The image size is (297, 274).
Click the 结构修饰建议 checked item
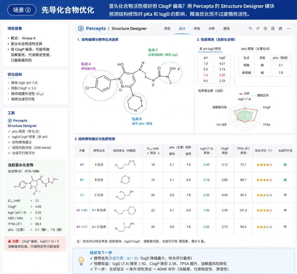20,142
